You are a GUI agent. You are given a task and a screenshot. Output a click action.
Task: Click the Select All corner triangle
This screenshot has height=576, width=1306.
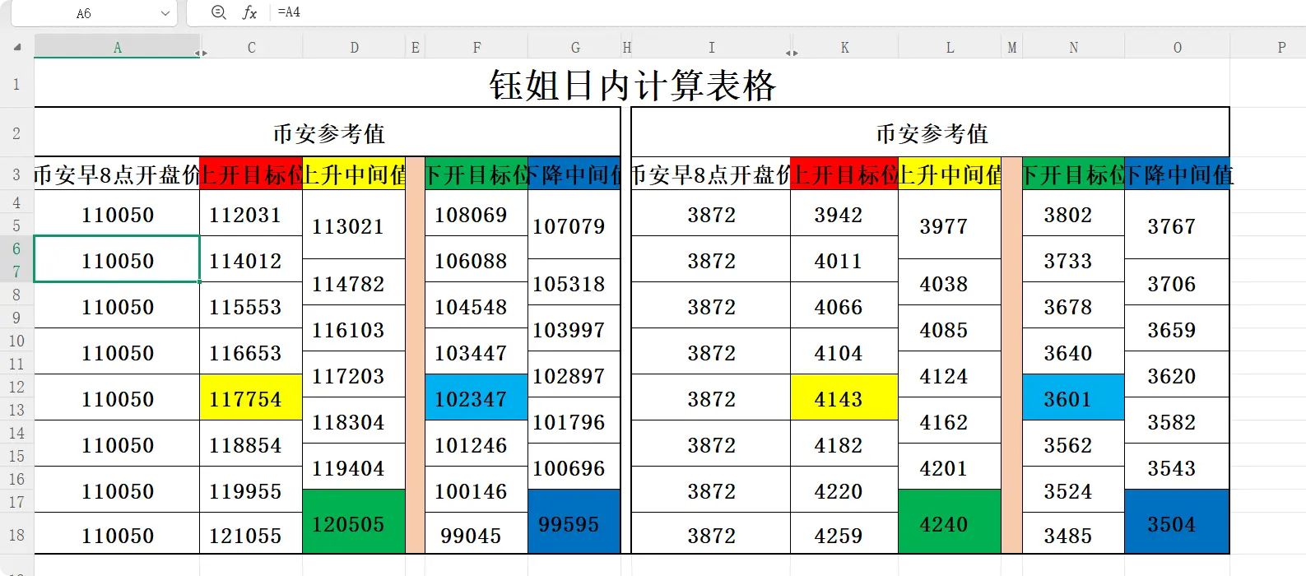17,48
